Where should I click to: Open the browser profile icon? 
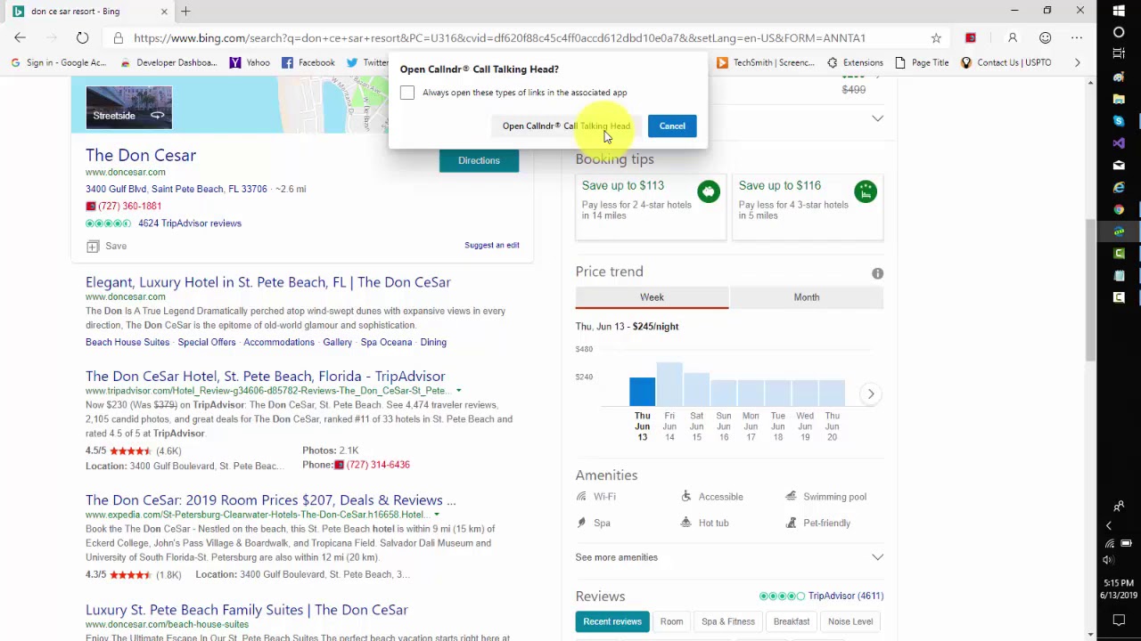[1013, 37]
